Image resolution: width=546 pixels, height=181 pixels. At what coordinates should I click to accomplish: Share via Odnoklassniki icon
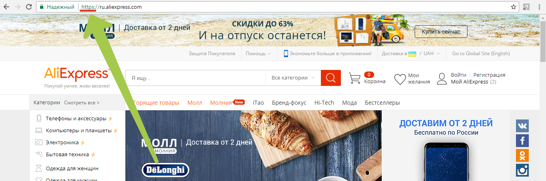[x=522, y=155]
